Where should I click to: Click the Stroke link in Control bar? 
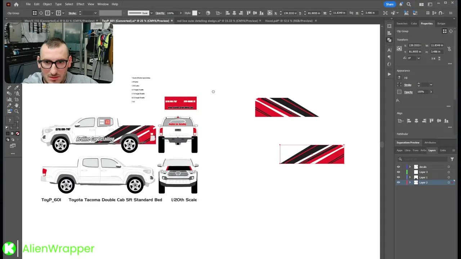[72, 13]
